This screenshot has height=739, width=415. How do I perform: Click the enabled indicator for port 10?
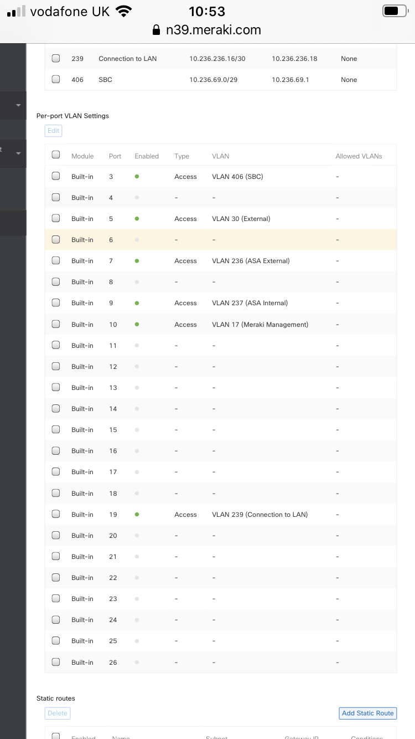point(137,324)
